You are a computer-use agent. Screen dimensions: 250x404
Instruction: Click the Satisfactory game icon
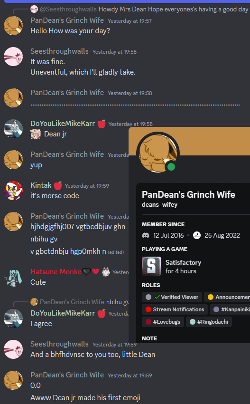(x=151, y=266)
